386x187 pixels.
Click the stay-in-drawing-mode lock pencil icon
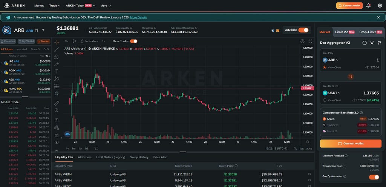[x=57, y=127]
